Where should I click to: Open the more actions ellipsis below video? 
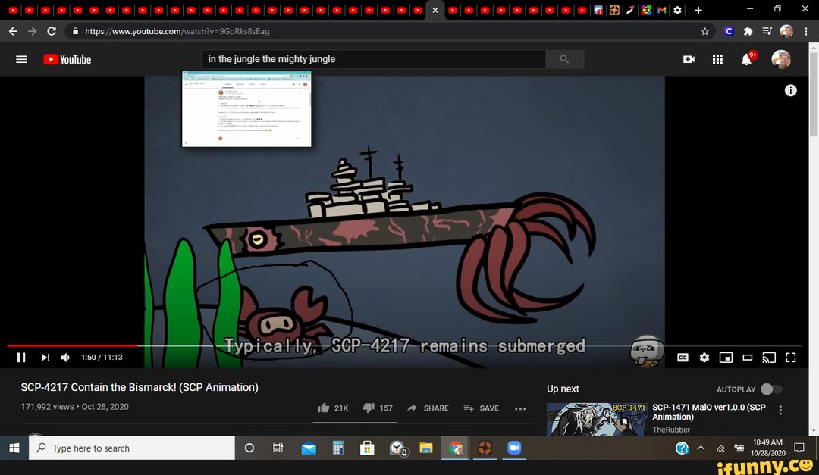(520, 408)
